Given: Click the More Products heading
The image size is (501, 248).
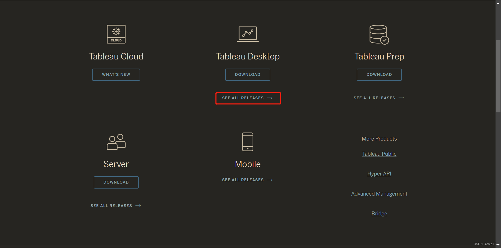Looking at the screenshot, I should [x=379, y=139].
